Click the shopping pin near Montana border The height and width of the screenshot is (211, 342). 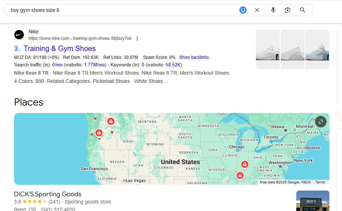click(111, 122)
